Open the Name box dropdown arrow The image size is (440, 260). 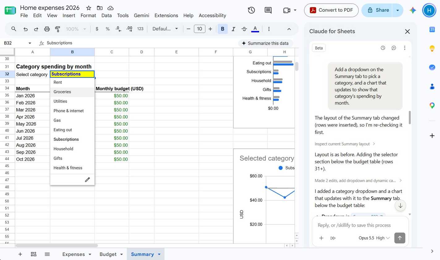pos(30,43)
